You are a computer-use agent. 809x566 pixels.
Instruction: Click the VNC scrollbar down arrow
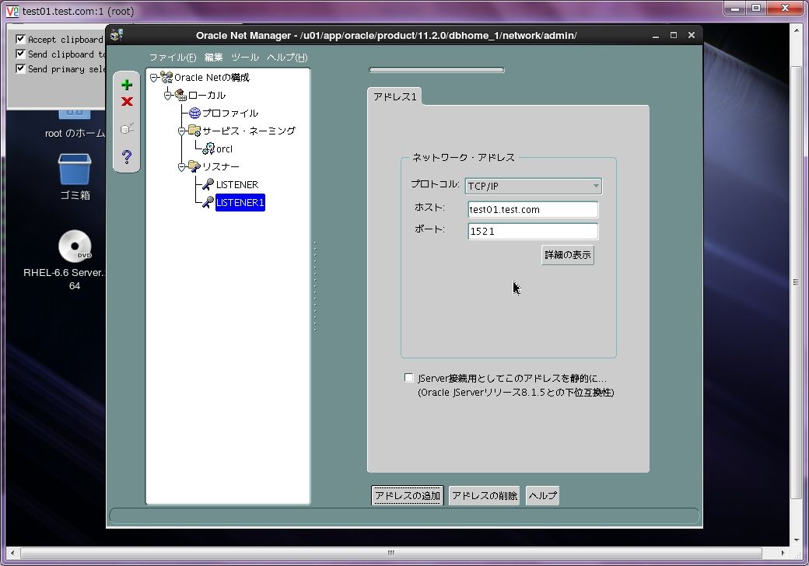(796, 540)
